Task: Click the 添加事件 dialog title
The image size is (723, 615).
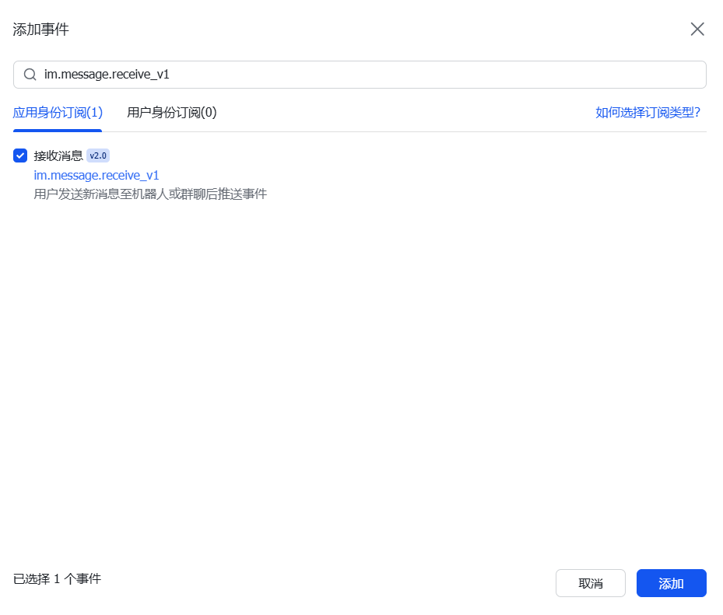Action: 41,30
